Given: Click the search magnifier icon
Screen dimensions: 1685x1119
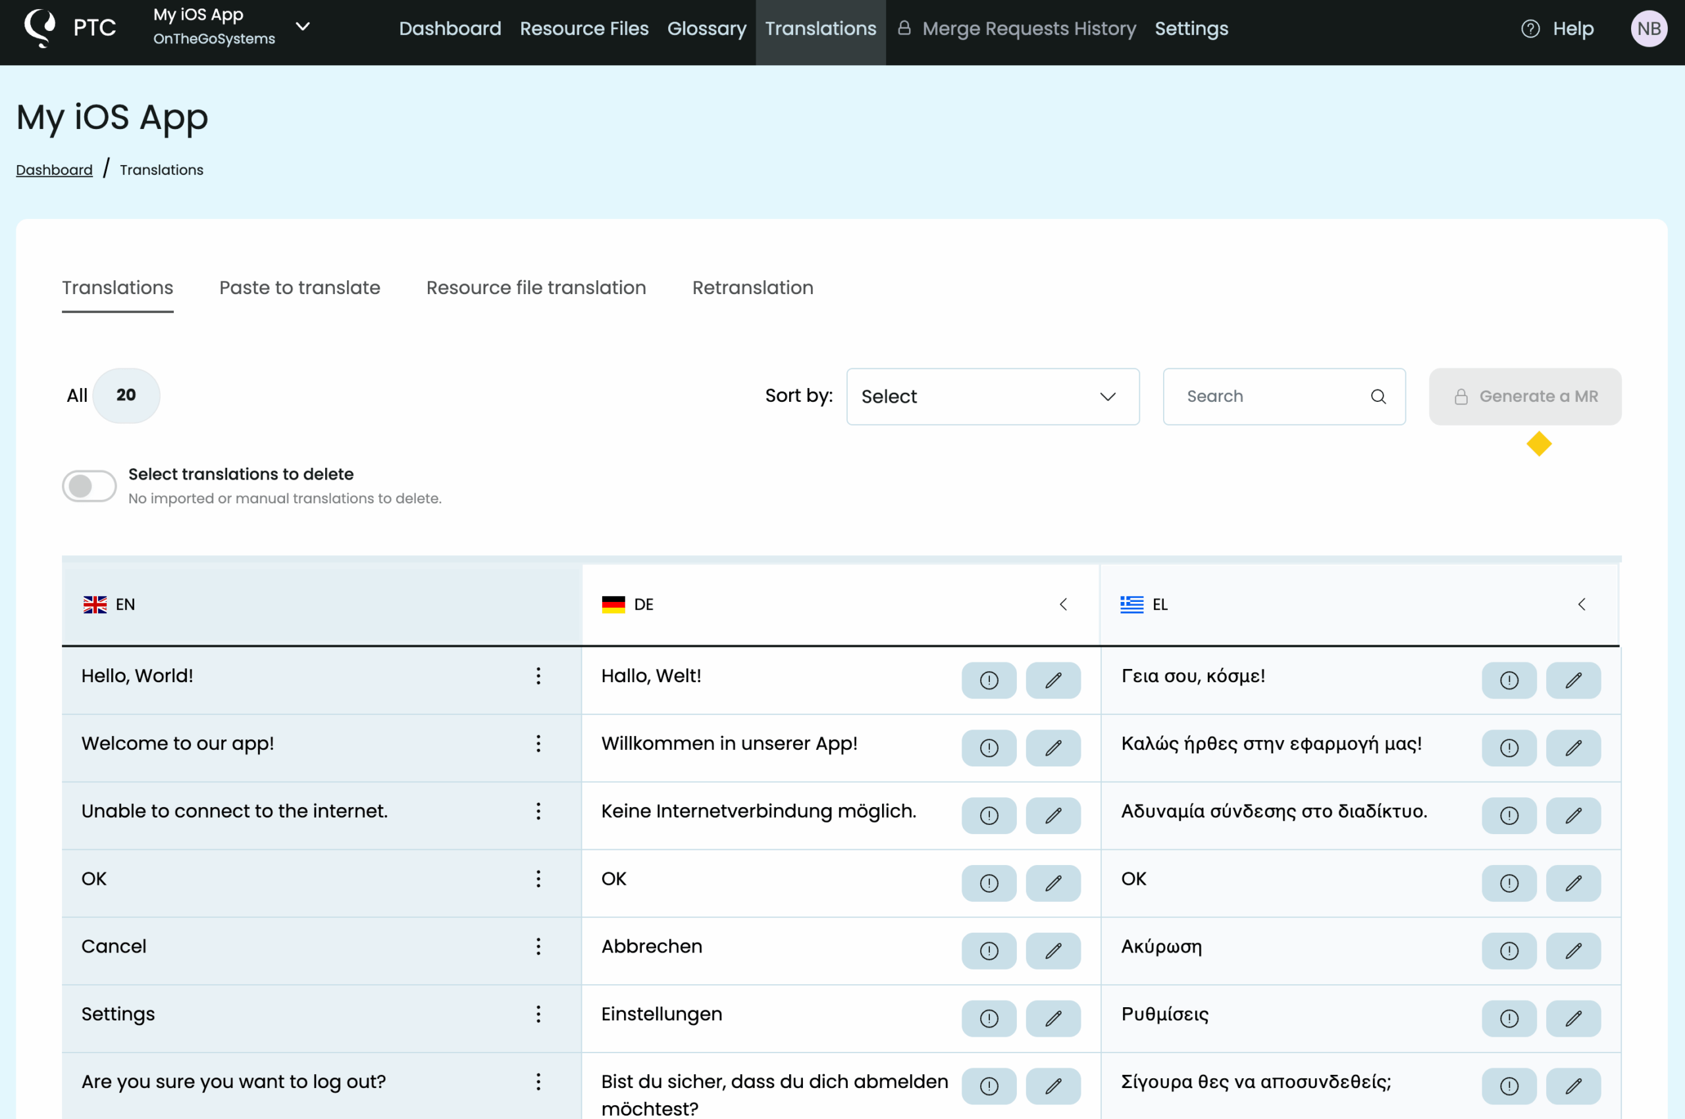Looking at the screenshot, I should tap(1378, 397).
